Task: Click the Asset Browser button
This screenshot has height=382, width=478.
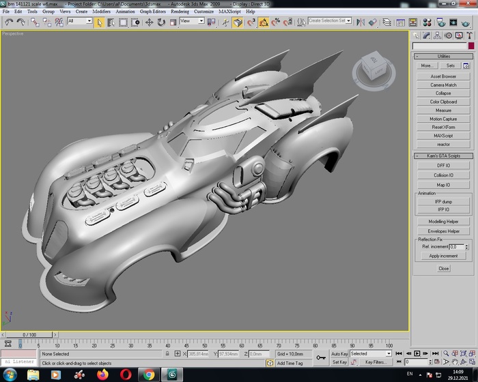Action: point(443,76)
